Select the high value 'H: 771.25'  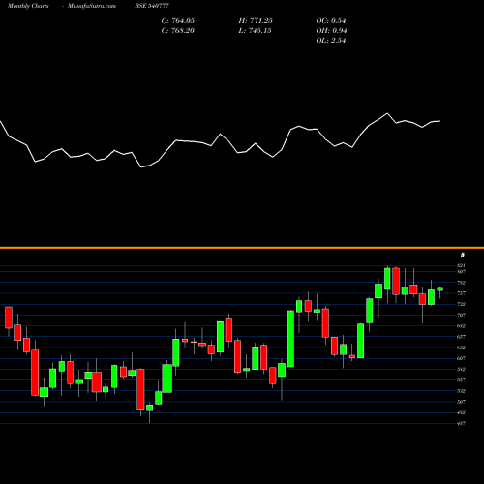[256, 21]
